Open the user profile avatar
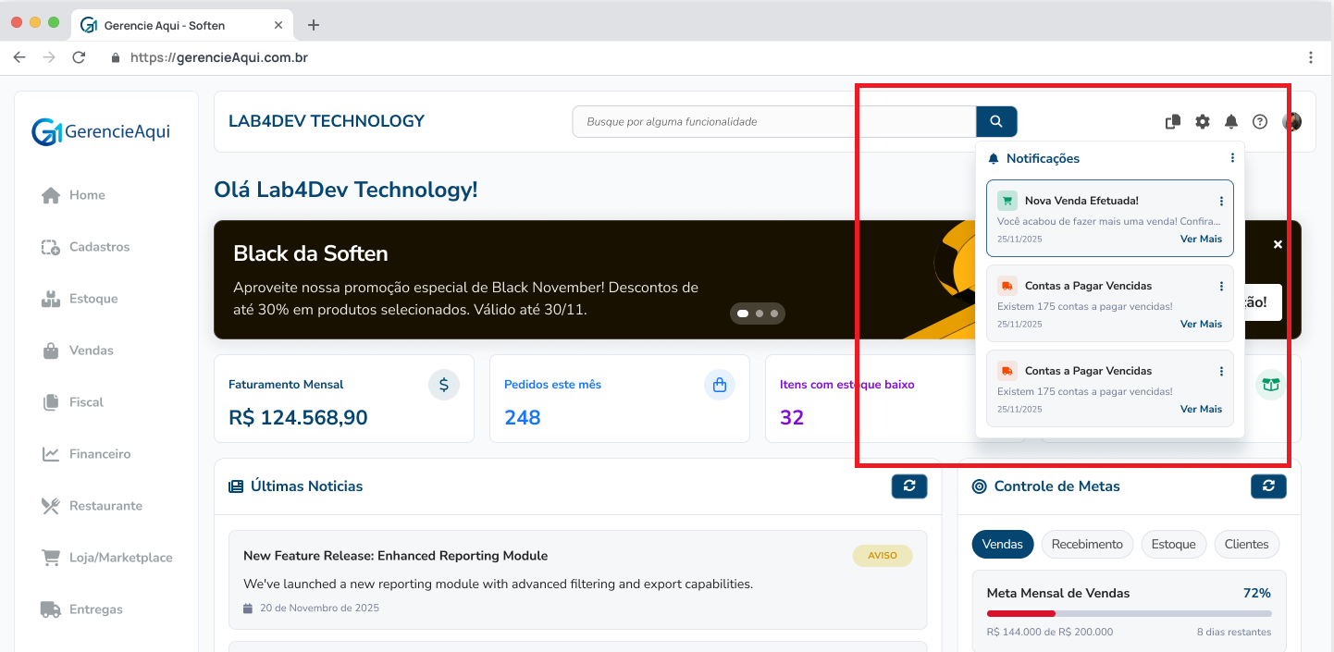 click(x=1291, y=121)
